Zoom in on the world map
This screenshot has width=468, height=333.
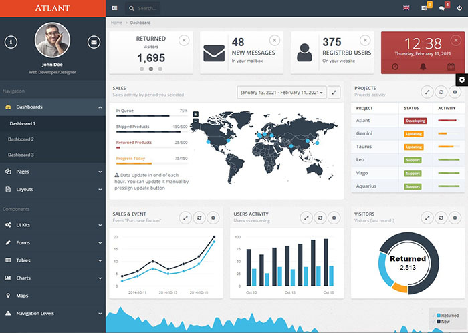(x=195, y=114)
